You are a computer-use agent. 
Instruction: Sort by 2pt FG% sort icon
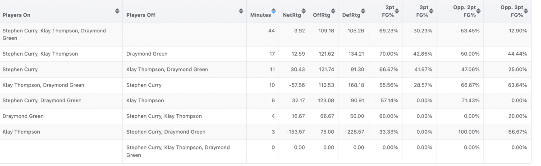(396, 12)
